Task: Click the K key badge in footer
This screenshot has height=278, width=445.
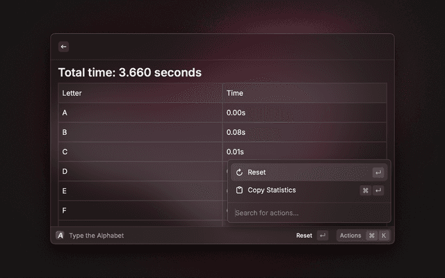Action: pyautogui.click(x=384, y=236)
